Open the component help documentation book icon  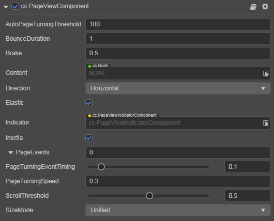253,7
